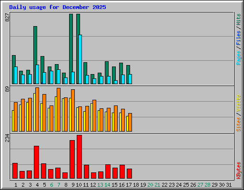
Task: Select green weekend day 13 label
Action: click(x=100, y=185)
